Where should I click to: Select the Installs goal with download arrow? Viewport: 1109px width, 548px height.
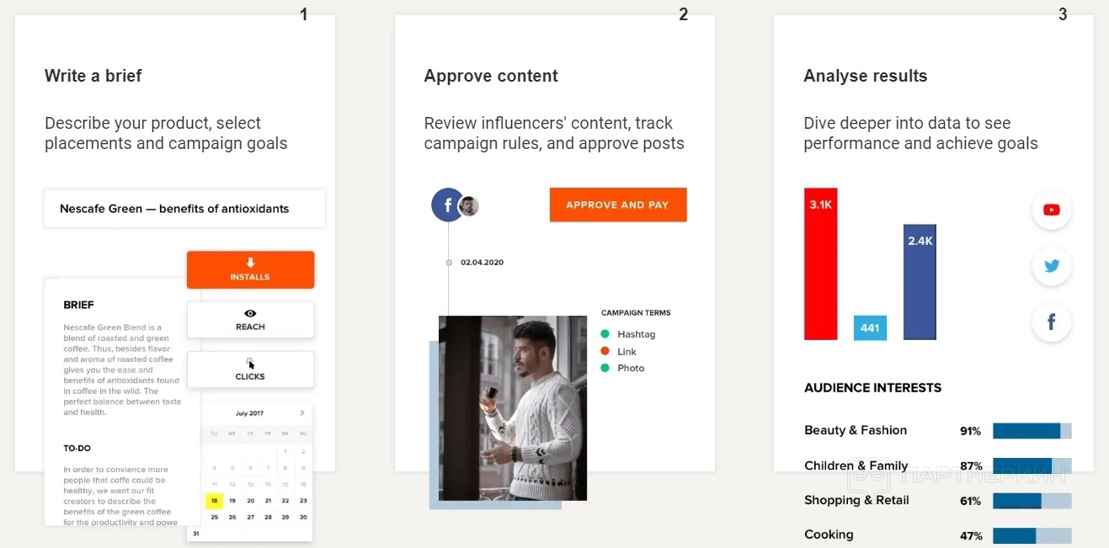point(250,269)
